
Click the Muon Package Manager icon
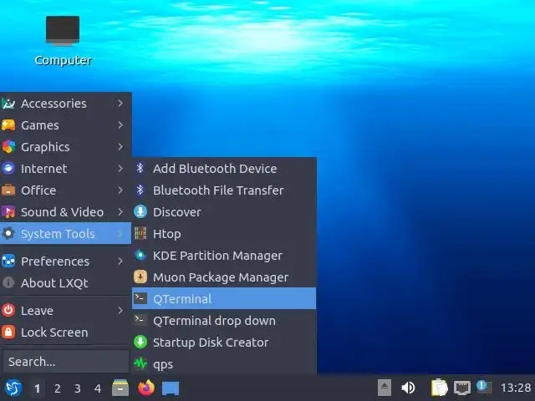click(x=140, y=277)
